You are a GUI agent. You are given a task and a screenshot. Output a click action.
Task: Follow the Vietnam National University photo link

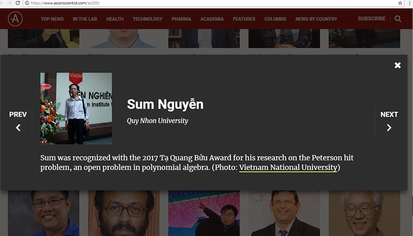pyautogui.click(x=288, y=168)
